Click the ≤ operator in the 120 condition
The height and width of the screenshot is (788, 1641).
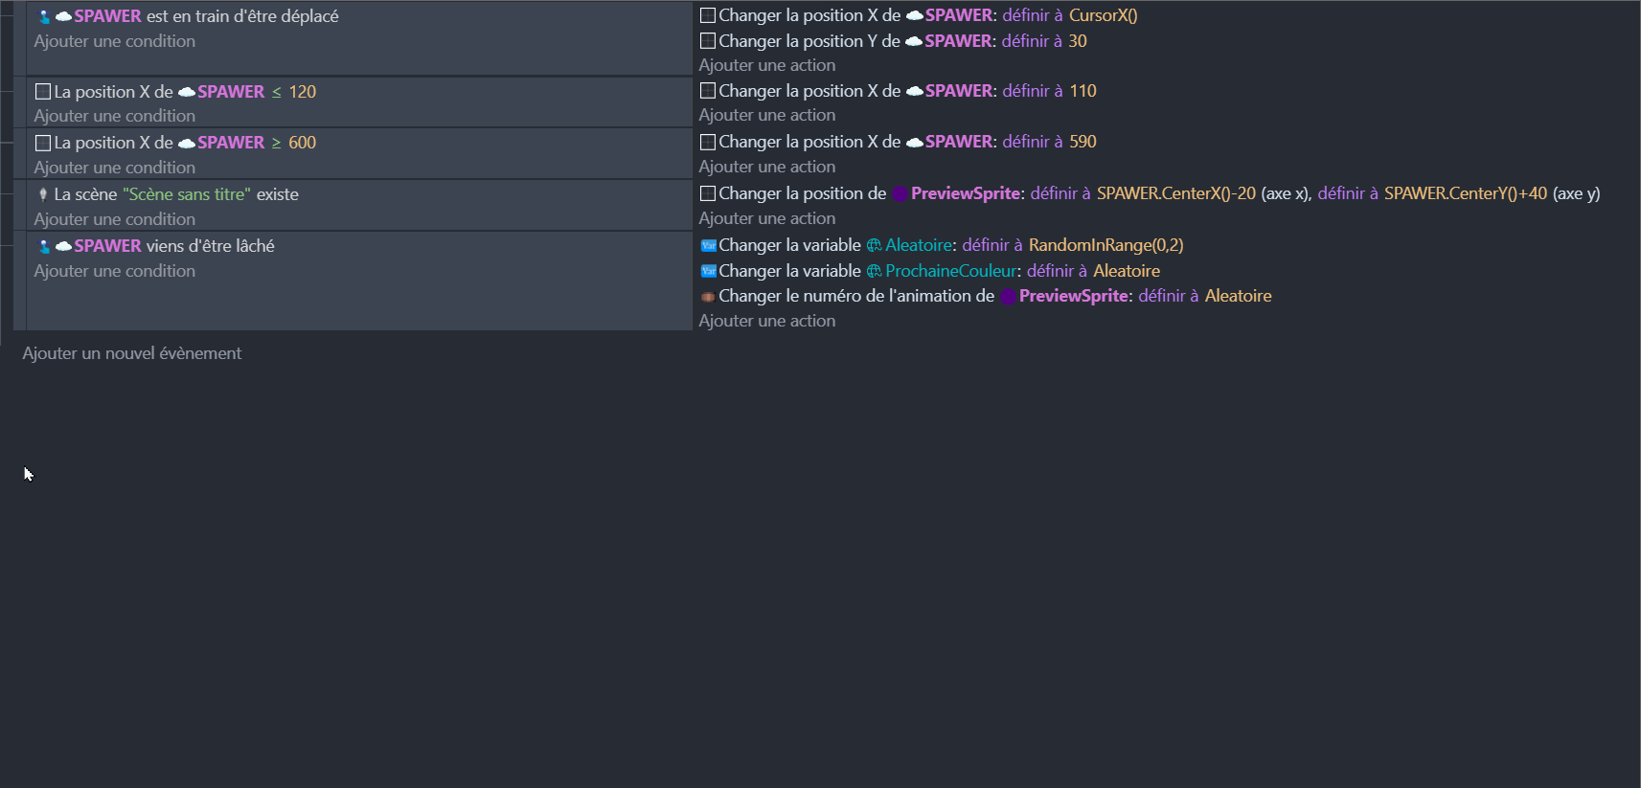coord(277,92)
